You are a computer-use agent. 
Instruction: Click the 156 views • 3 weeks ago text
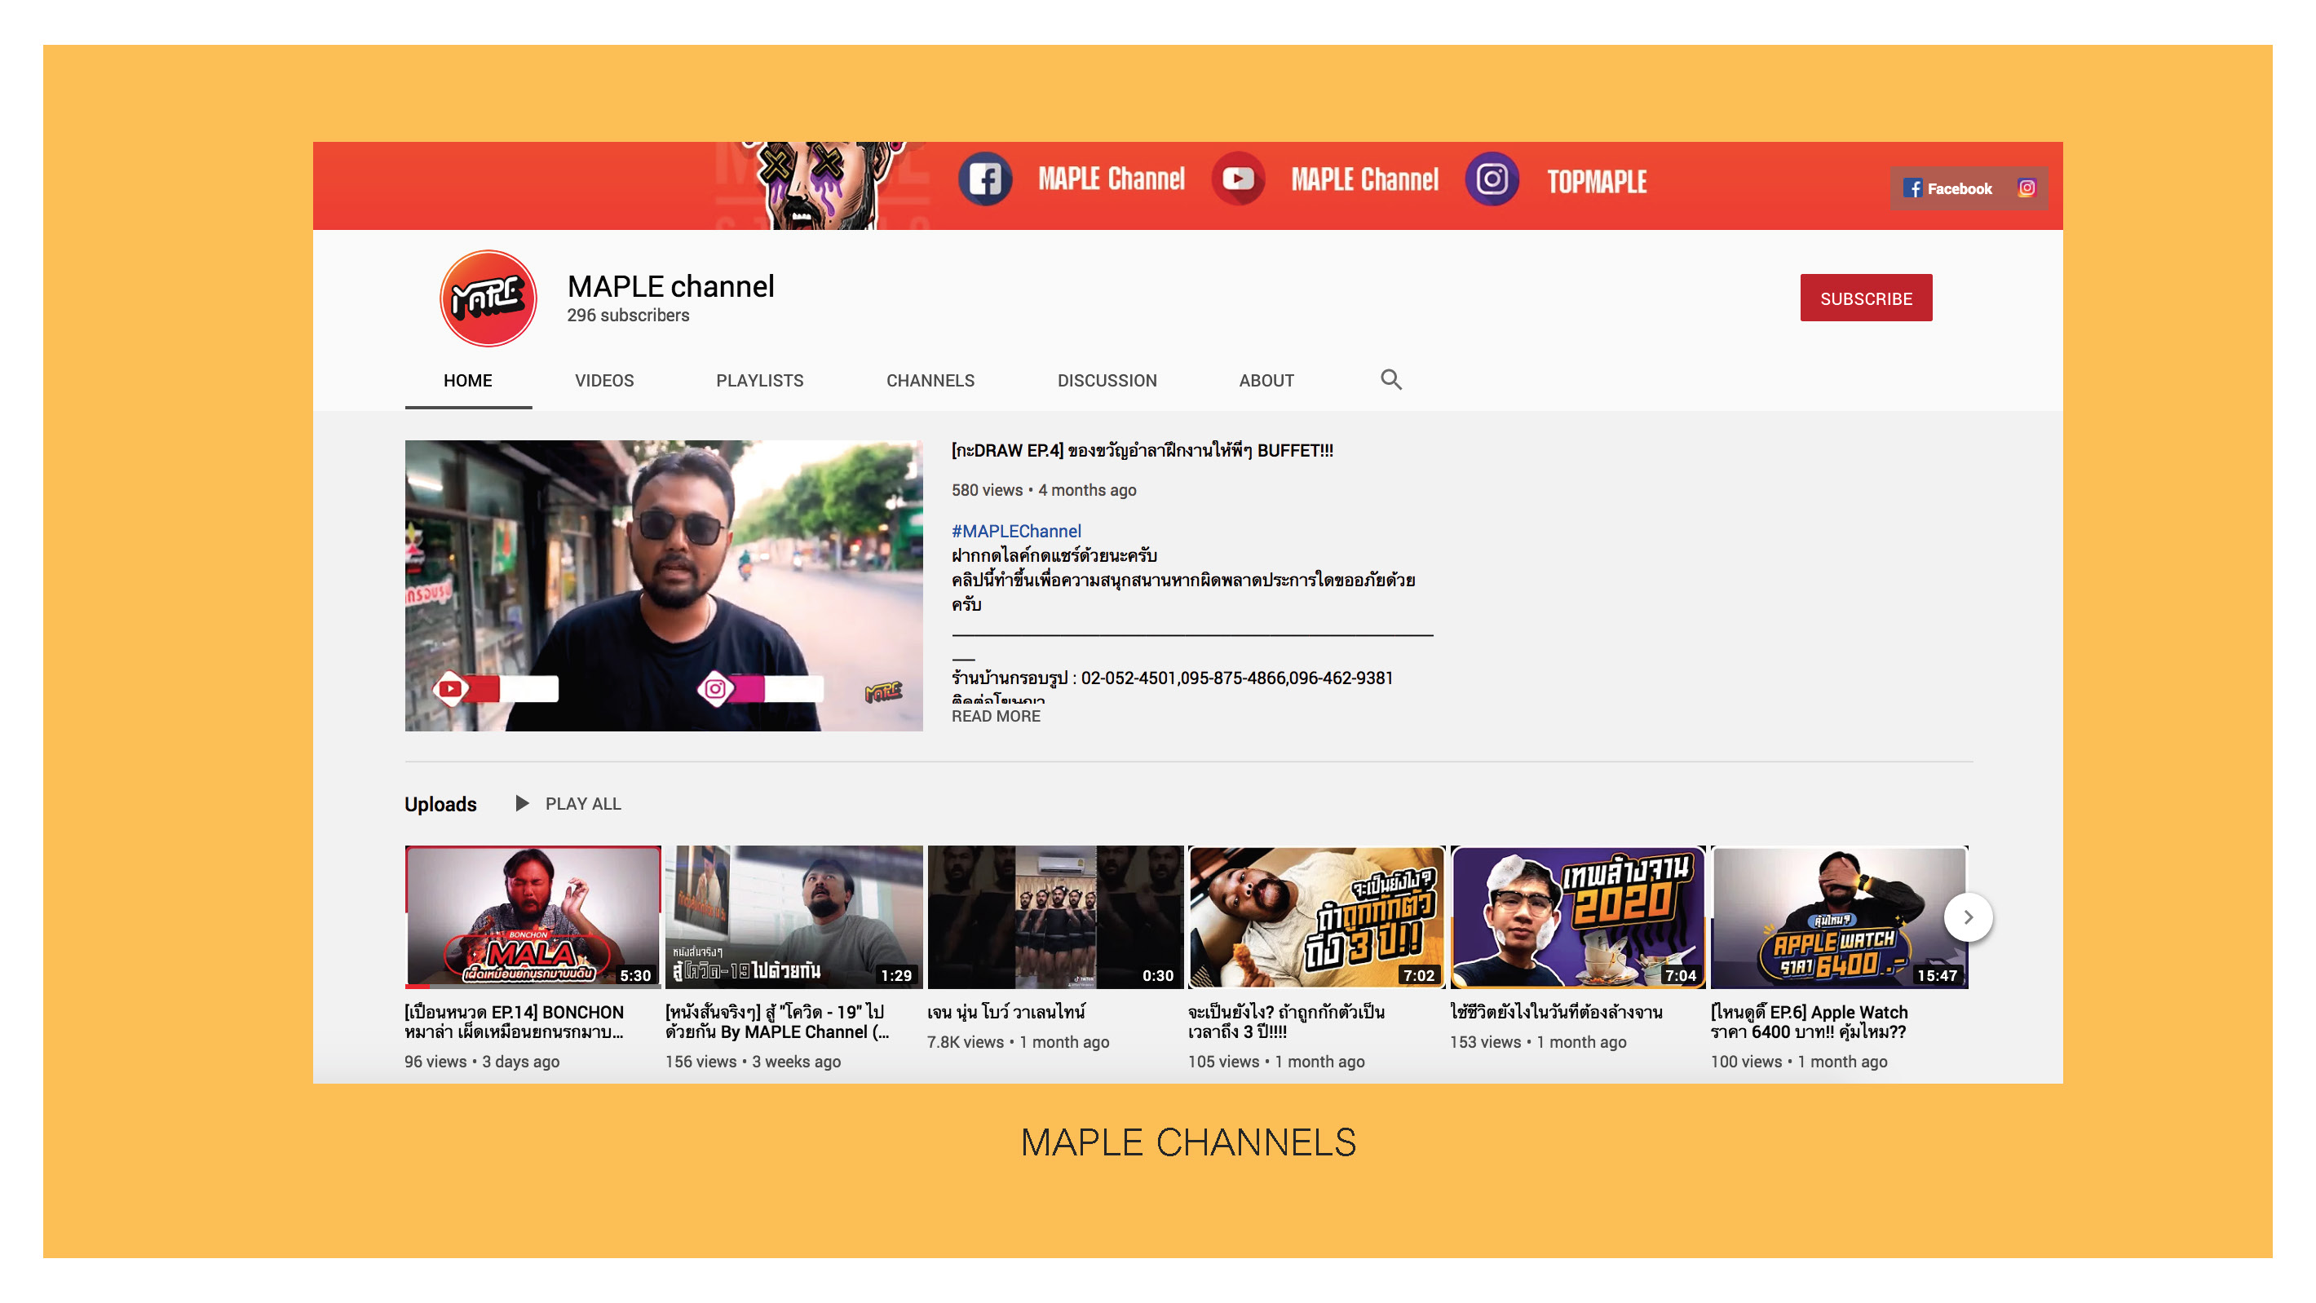754,1061
